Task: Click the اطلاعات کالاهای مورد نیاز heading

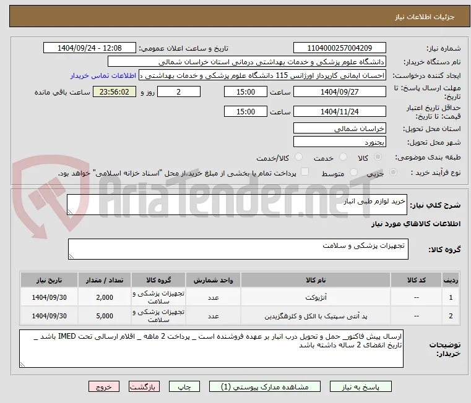Action: (x=416, y=224)
